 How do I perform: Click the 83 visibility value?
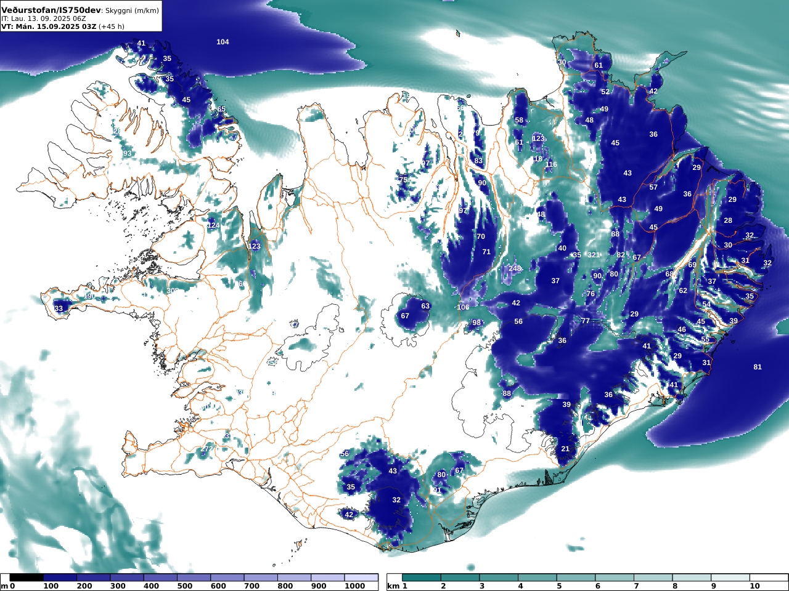point(478,161)
